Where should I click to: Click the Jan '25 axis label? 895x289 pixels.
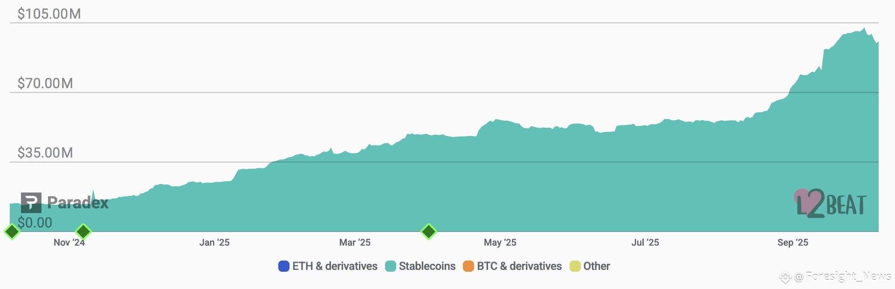(214, 242)
